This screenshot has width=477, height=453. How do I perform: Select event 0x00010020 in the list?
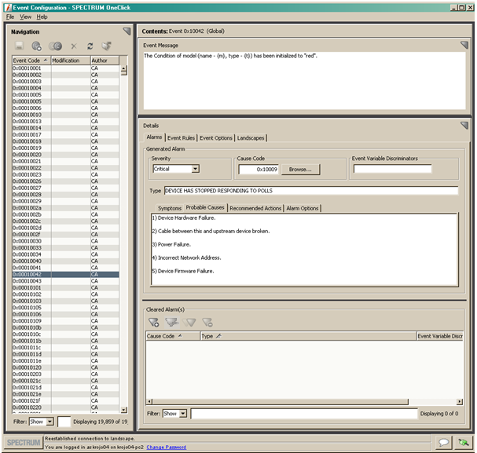click(x=65, y=155)
